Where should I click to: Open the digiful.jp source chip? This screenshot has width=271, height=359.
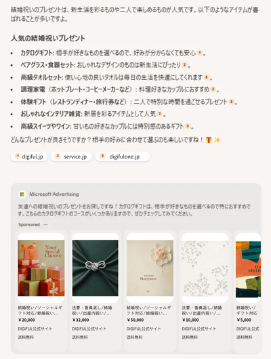pos(29,156)
